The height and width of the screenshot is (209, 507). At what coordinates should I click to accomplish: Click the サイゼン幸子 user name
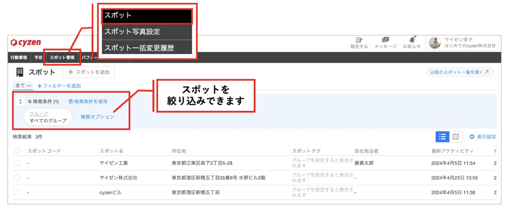(x=458, y=40)
